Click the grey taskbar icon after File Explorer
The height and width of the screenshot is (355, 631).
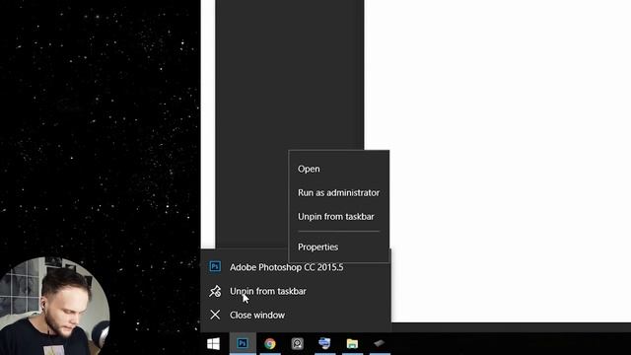tap(379, 344)
